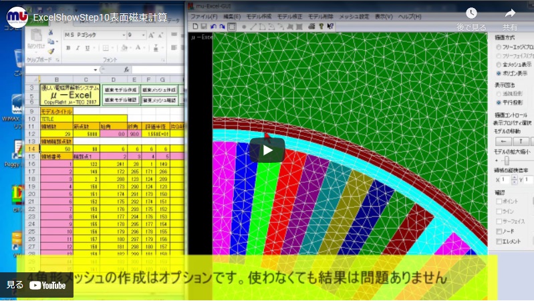Click the model zoom slider handle

pos(507,161)
